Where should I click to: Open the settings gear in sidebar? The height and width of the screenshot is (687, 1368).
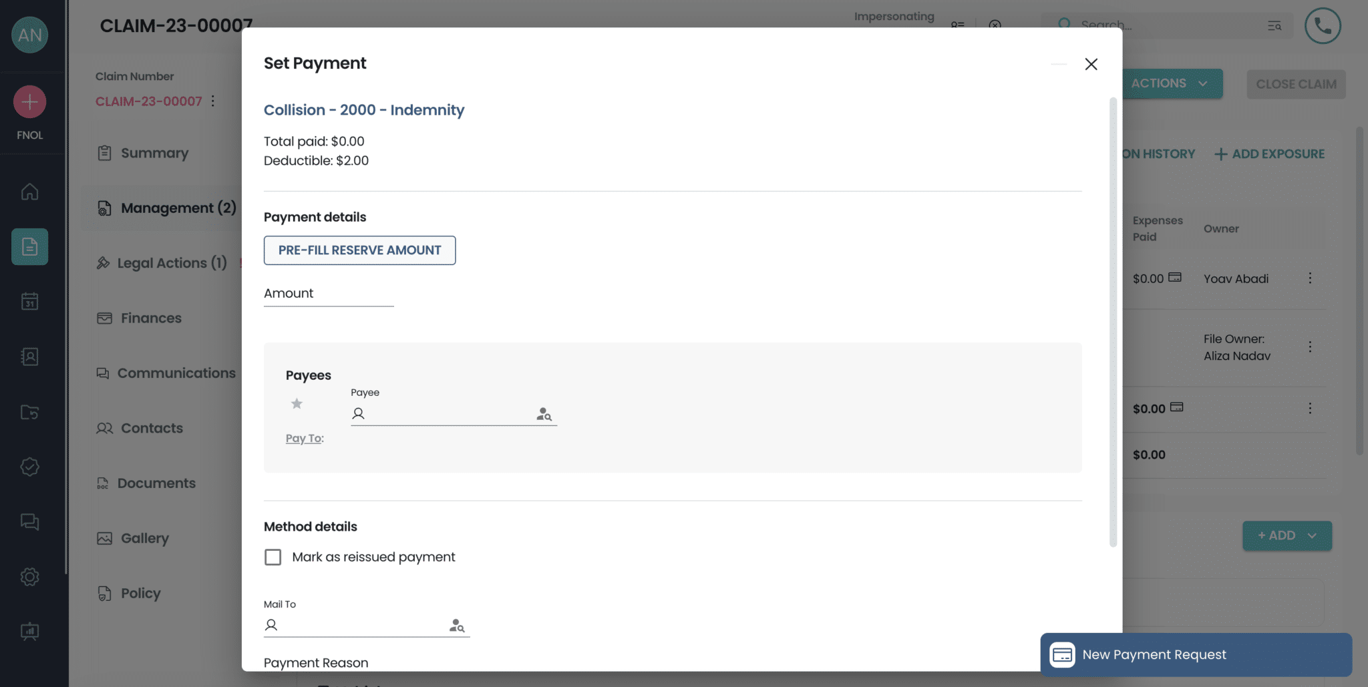[29, 577]
